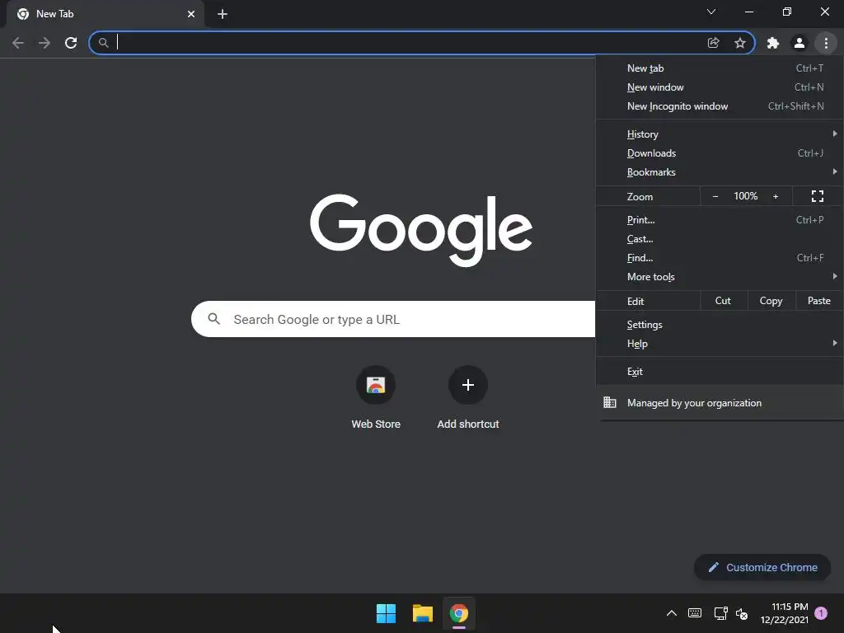Viewport: 844px width, 633px height.
Task: Expand the History submenu
Action: [x=719, y=134]
